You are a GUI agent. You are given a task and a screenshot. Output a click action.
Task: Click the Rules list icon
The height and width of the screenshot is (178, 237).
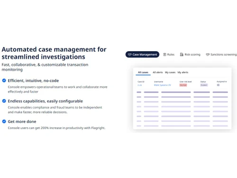click(164, 55)
